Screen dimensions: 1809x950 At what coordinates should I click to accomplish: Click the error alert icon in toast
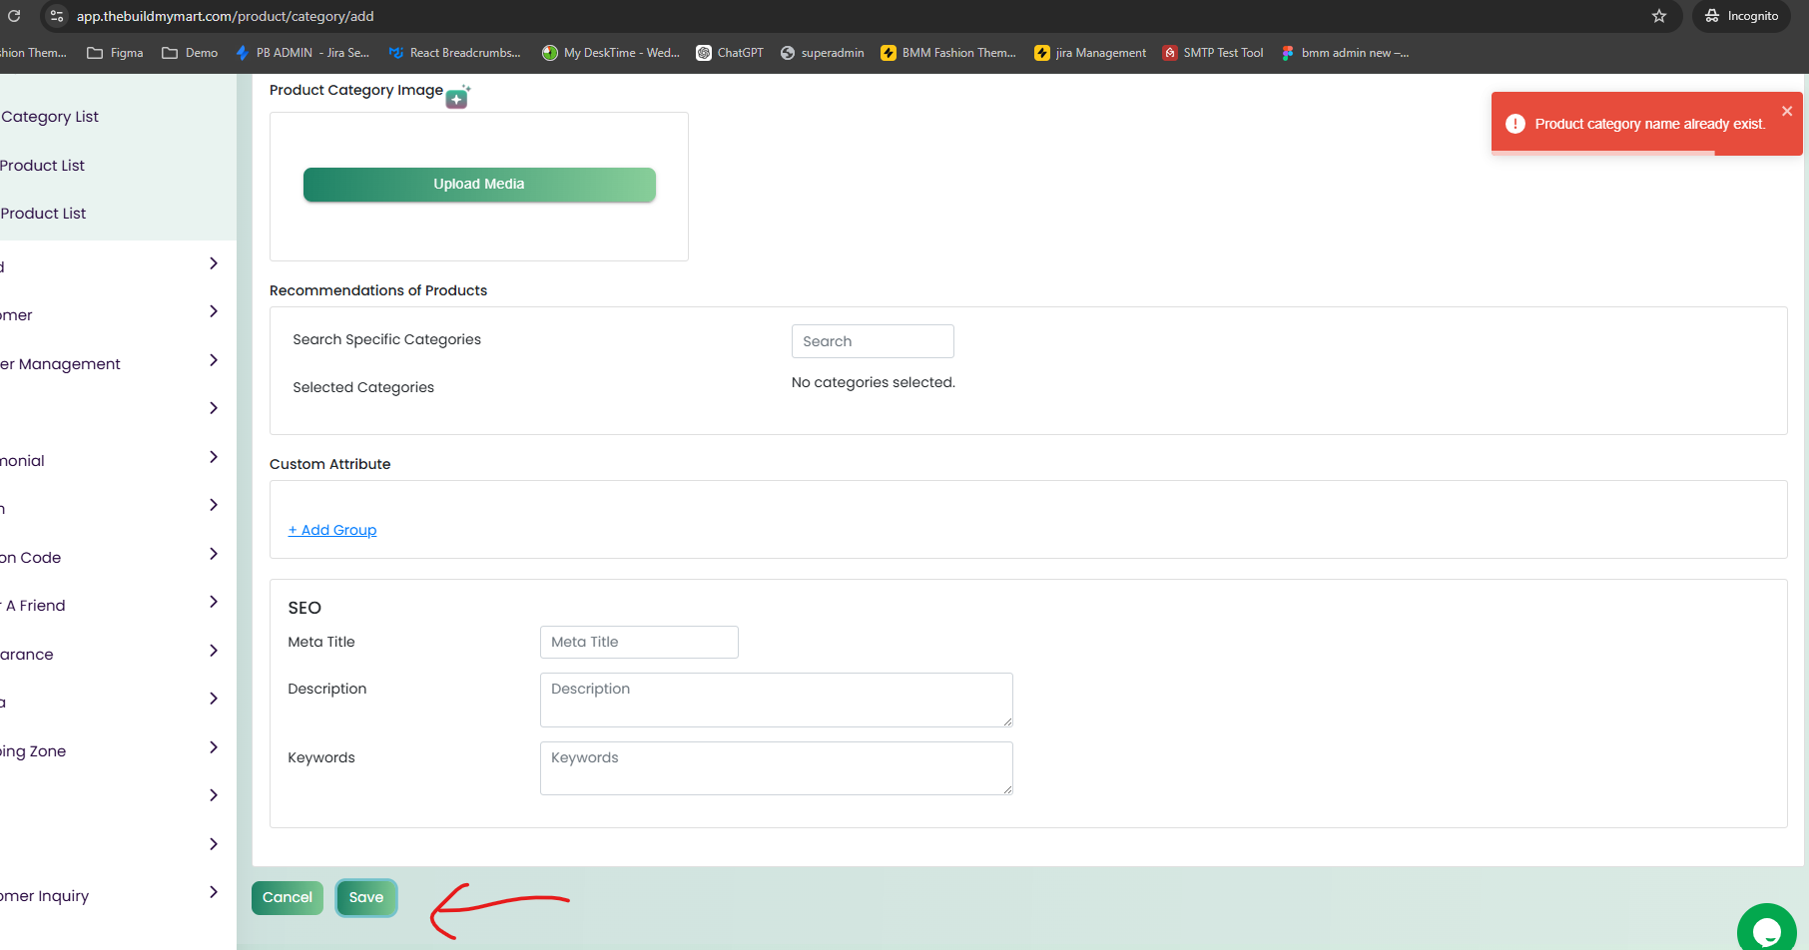point(1515,124)
